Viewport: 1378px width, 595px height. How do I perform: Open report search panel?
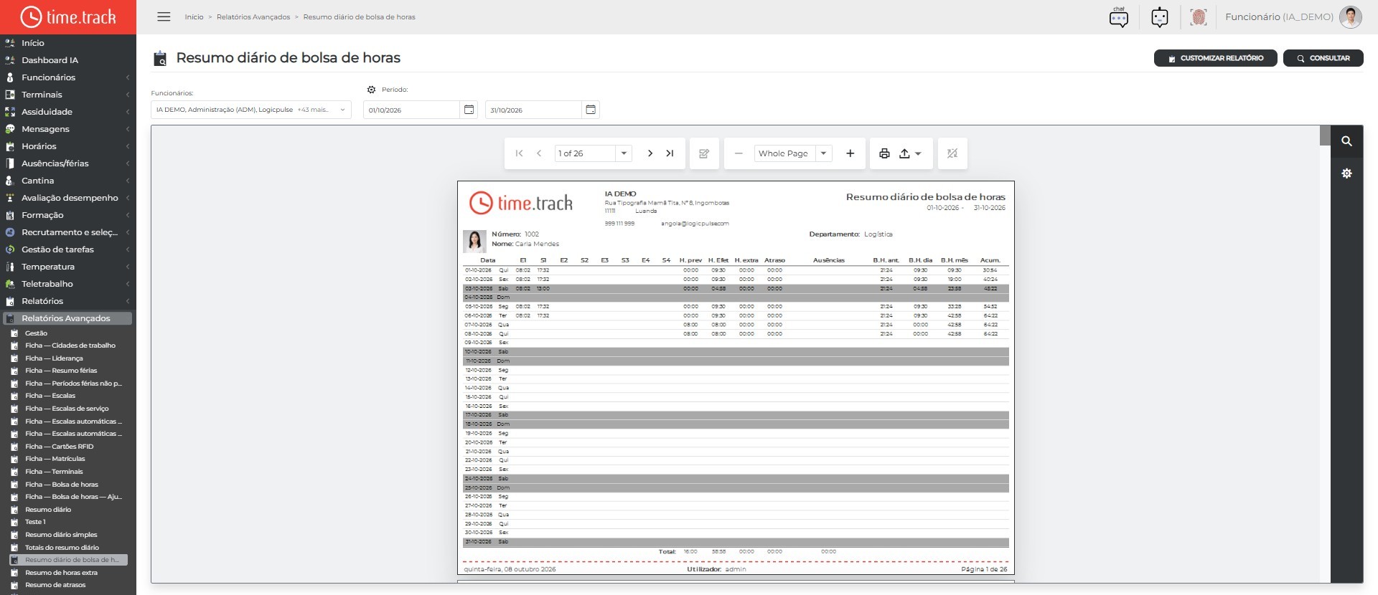(1346, 141)
